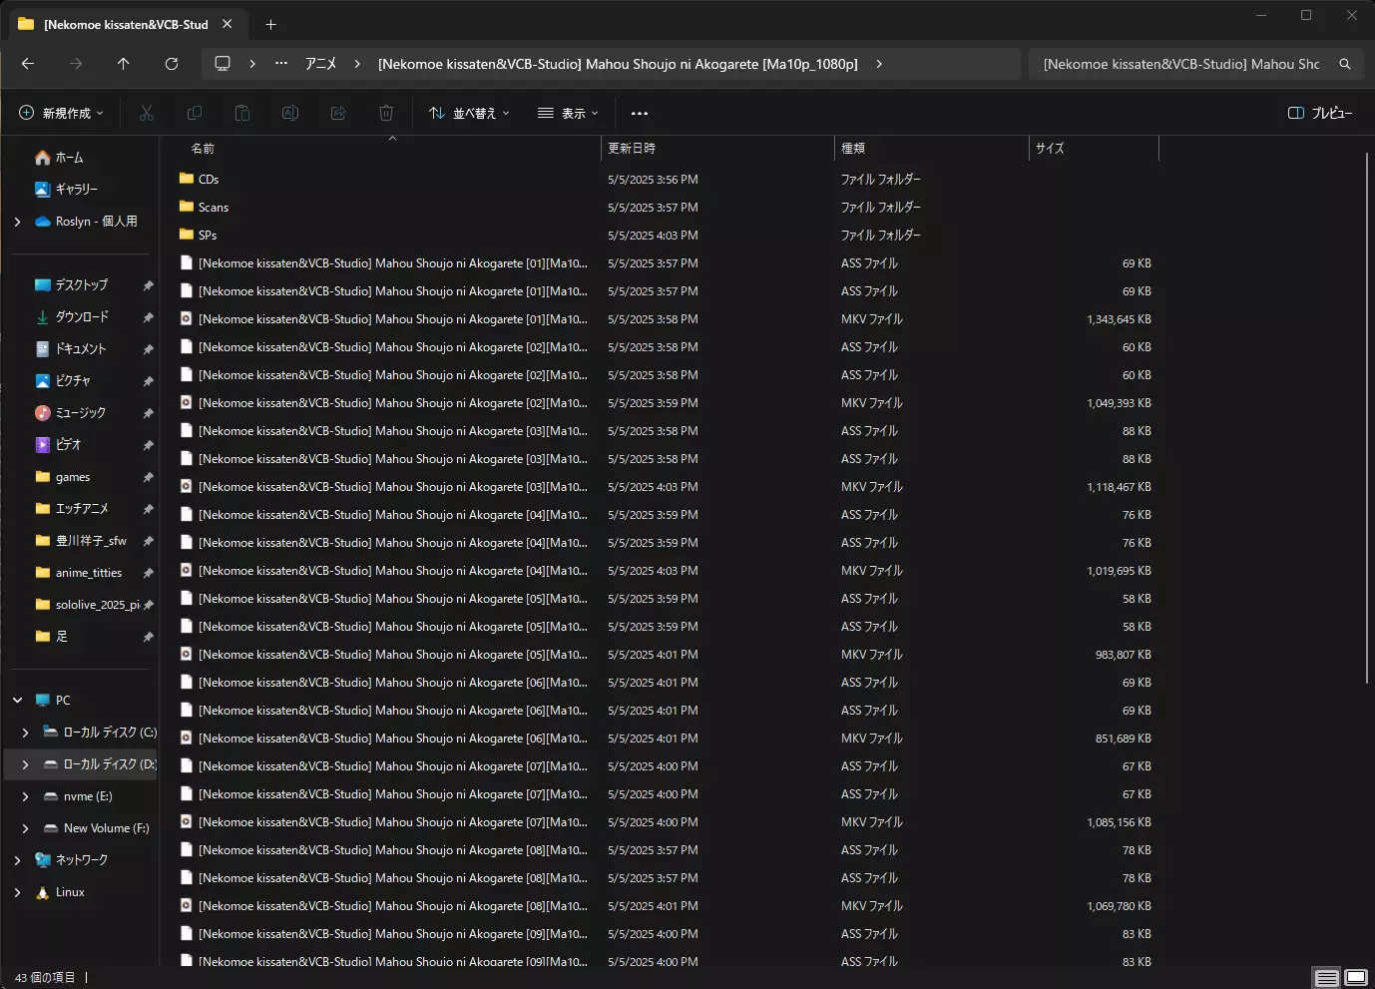
Task: Switch to large thumbnails view icon
Action: point(1356,978)
